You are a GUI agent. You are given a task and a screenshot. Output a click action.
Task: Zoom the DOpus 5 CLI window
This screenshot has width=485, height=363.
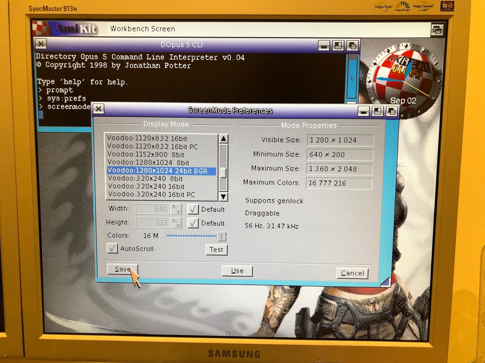click(338, 46)
